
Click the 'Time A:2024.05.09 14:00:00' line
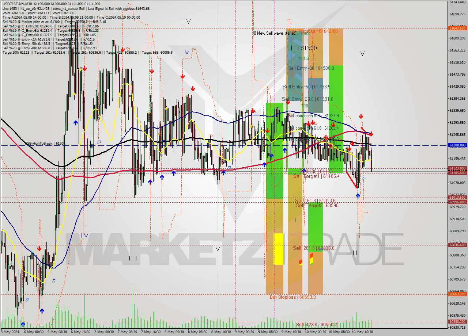coord(71,17)
